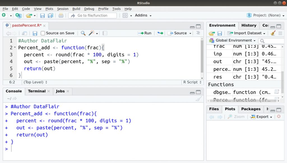Switch to the History tab
The image size is (287, 163).
[249, 25]
